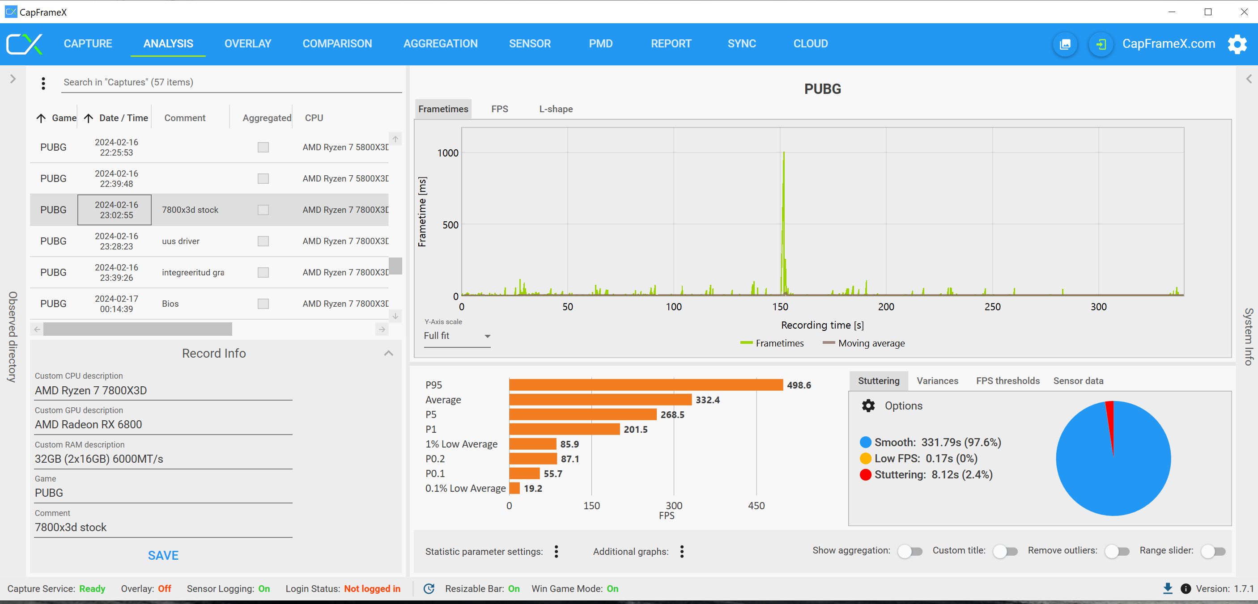Viewport: 1258px width, 604px height.
Task: Select the capture with comment uus driver
Action: click(x=209, y=241)
